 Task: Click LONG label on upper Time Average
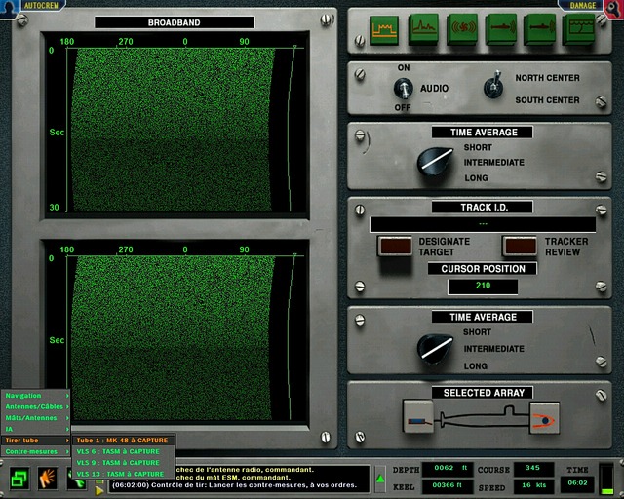click(476, 178)
